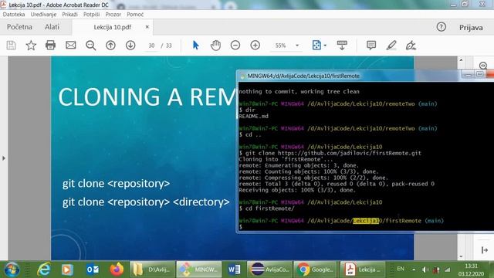
Task: Send file by email via envelope icon
Action: point(70,46)
